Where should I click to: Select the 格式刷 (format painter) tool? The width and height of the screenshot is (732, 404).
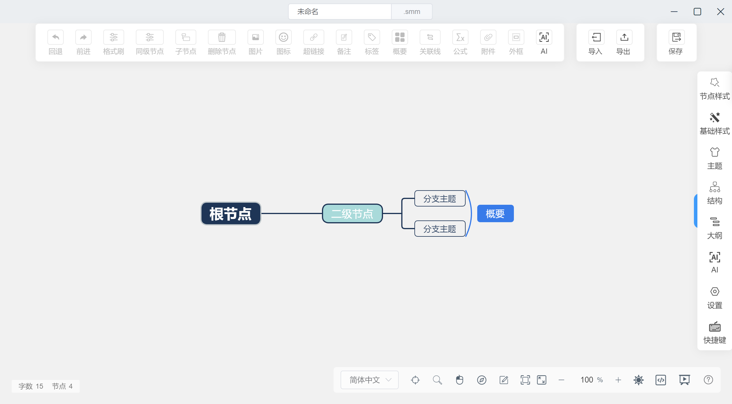tap(113, 42)
